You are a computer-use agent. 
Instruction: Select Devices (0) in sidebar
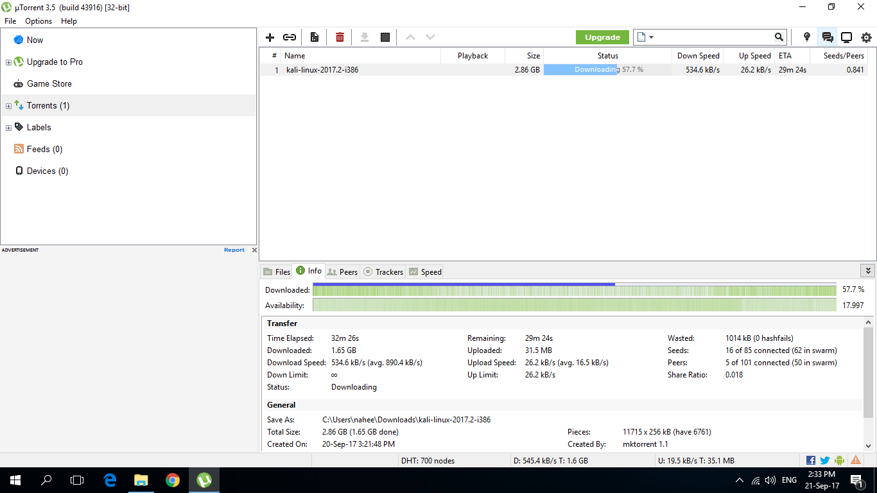[47, 171]
